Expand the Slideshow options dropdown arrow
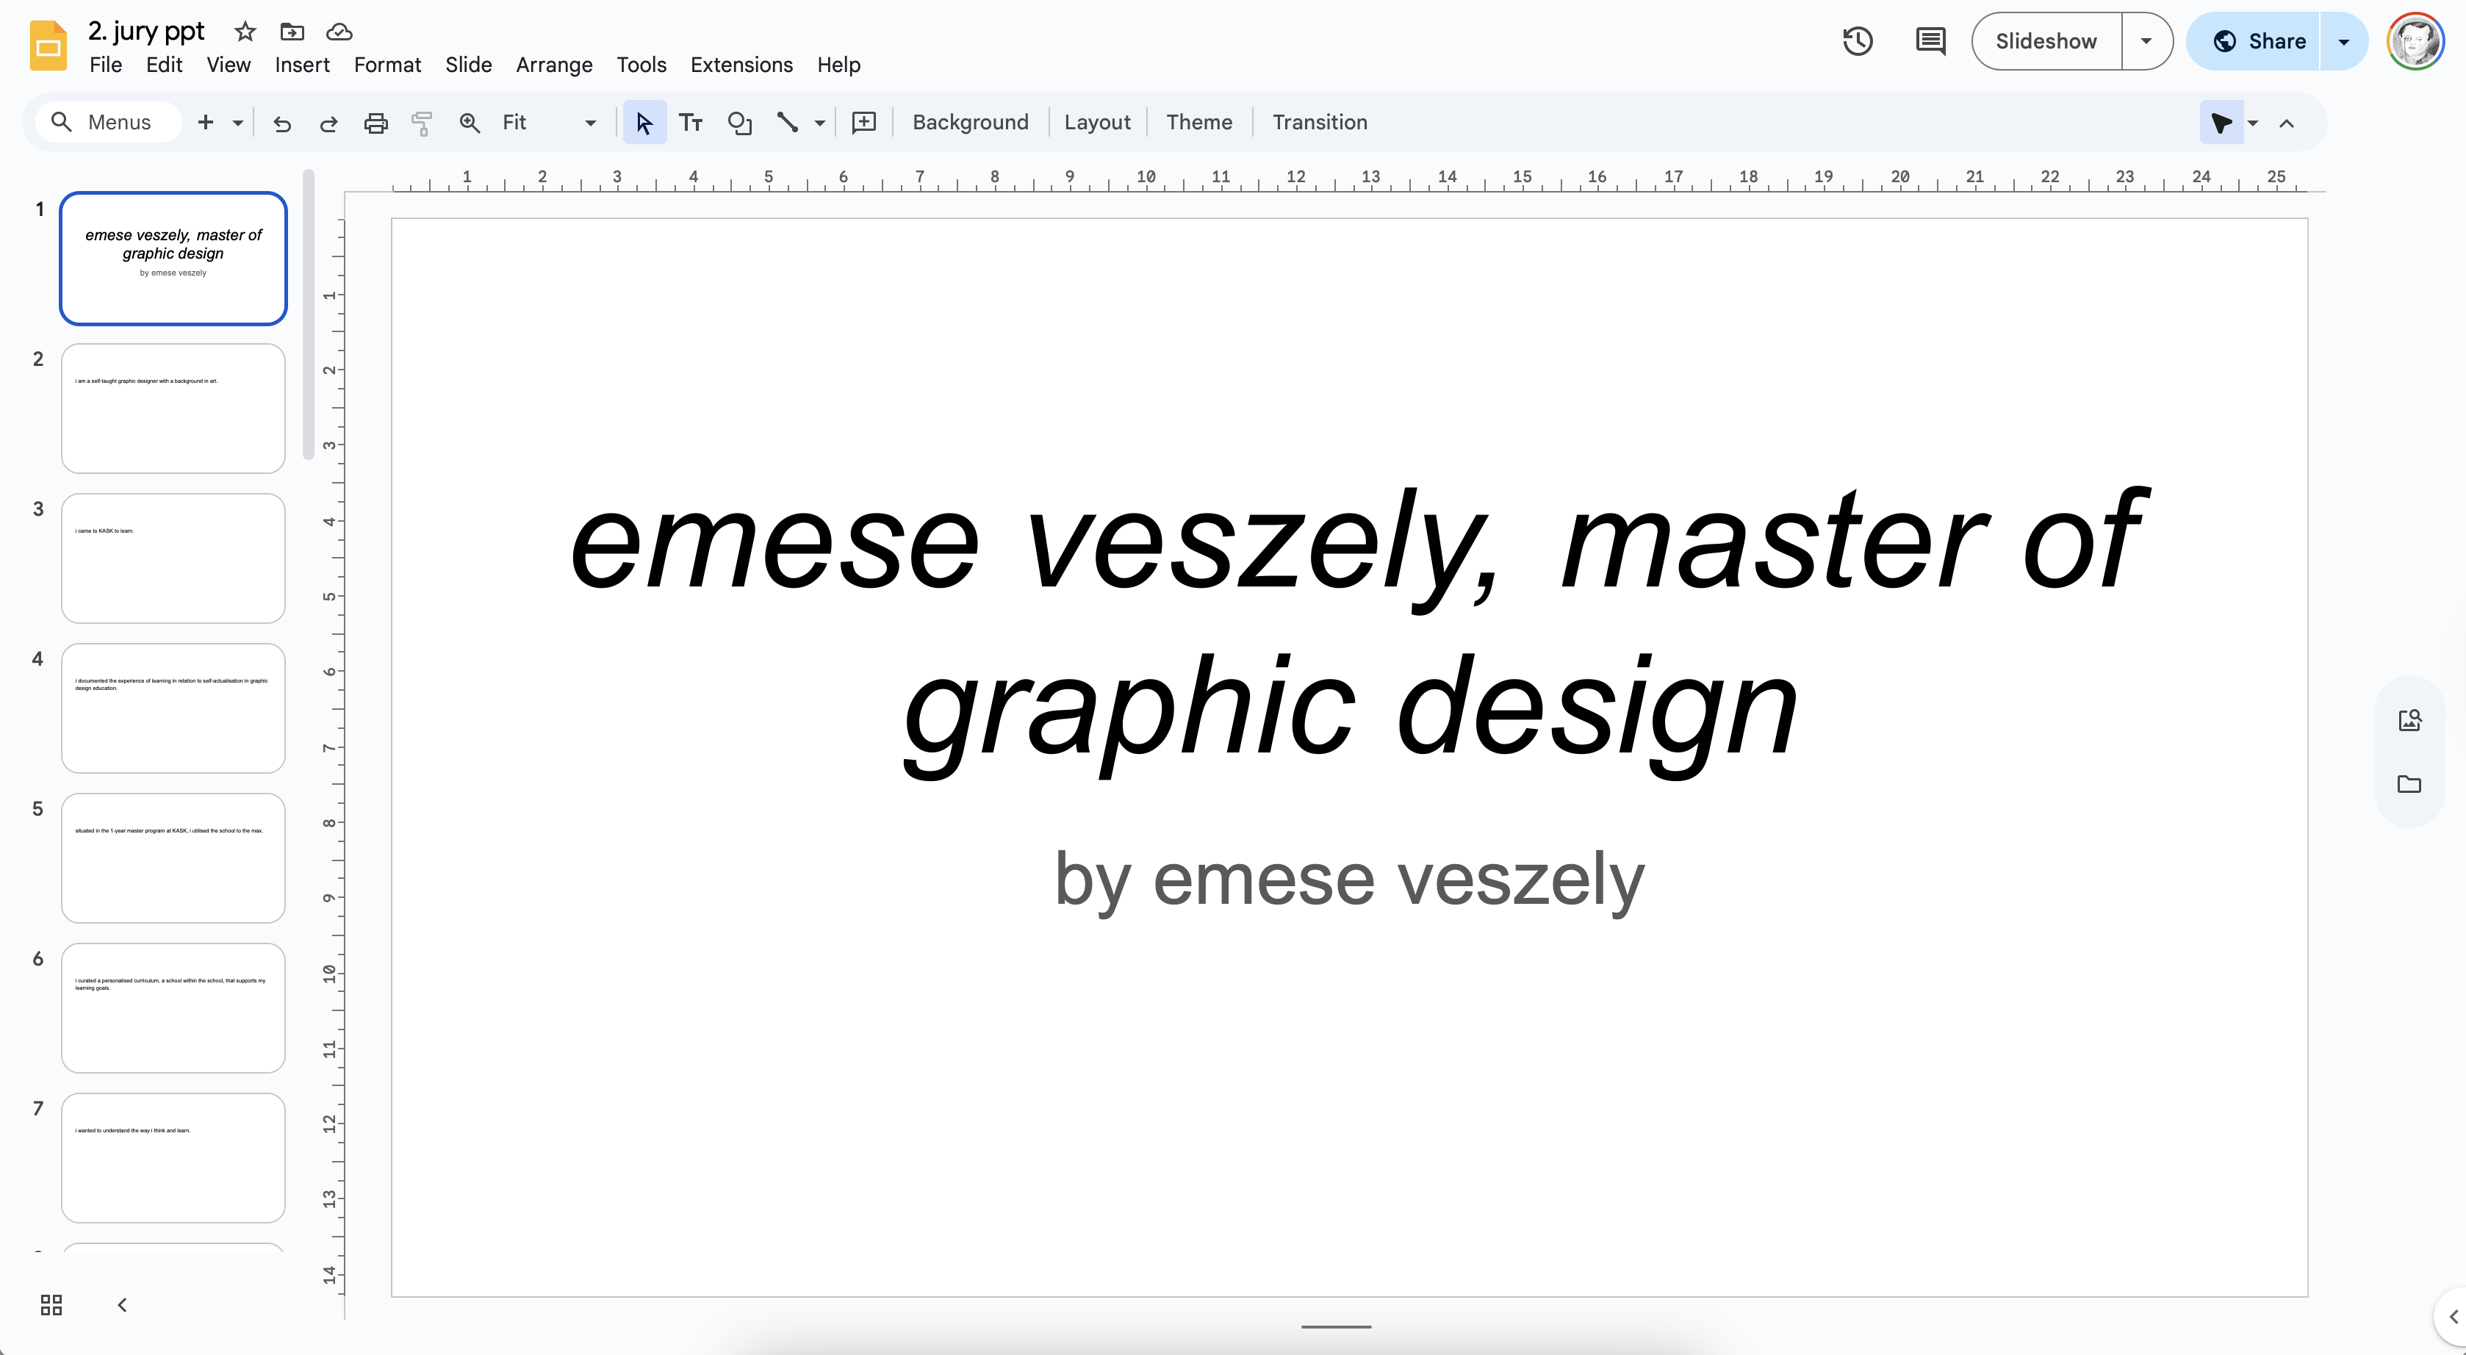The width and height of the screenshot is (2466, 1355). pyautogui.click(x=2146, y=41)
